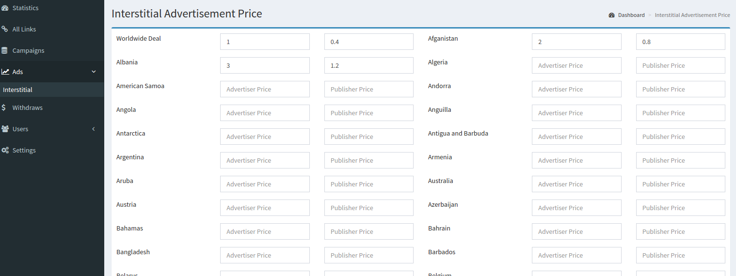Click the Ads line chart icon
Viewport: 736px width, 276px height.
5,72
